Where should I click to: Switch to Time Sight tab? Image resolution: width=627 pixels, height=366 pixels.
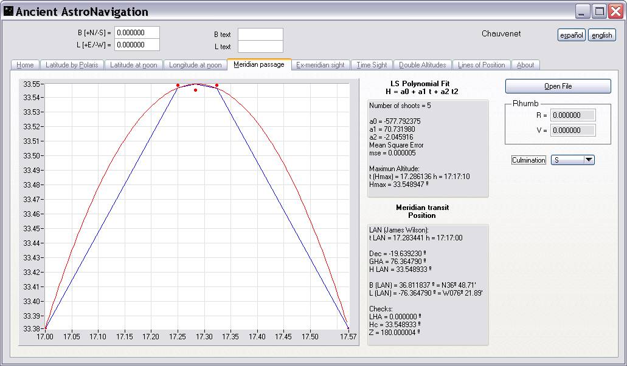(372, 65)
